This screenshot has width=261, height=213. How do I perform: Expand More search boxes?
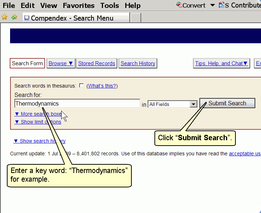[38, 114]
